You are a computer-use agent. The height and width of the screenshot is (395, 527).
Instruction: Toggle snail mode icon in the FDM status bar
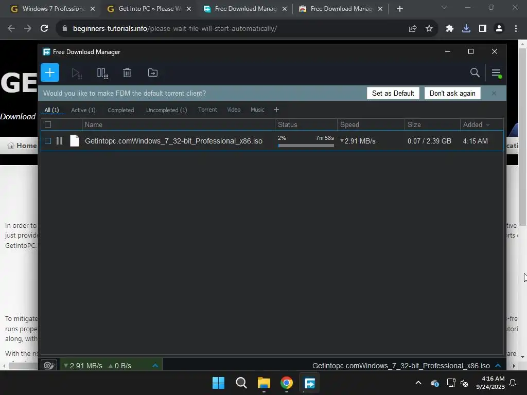pos(49,366)
